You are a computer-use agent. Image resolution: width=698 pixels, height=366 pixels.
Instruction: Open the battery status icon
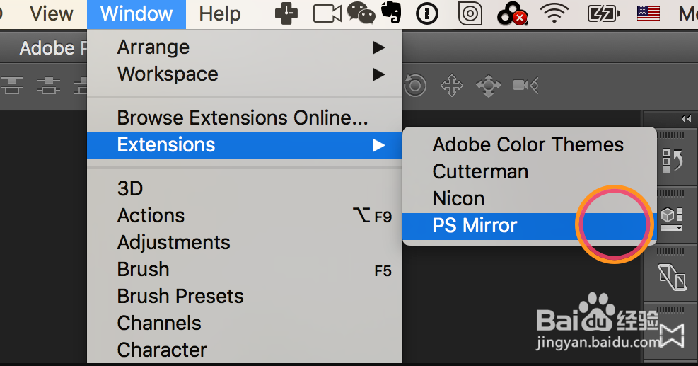click(x=603, y=14)
